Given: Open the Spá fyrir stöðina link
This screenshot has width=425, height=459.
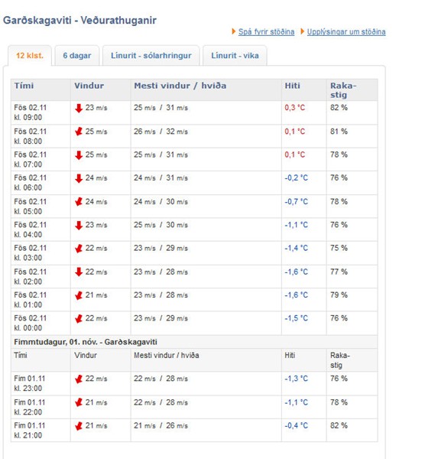Looking at the screenshot, I should point(266,31).
